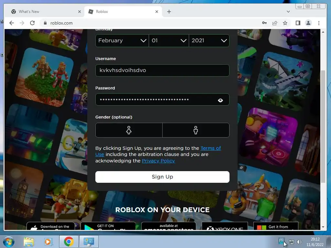
Task: Click the taskbar clock showing 20:12
Action: (x=315, y=242)
